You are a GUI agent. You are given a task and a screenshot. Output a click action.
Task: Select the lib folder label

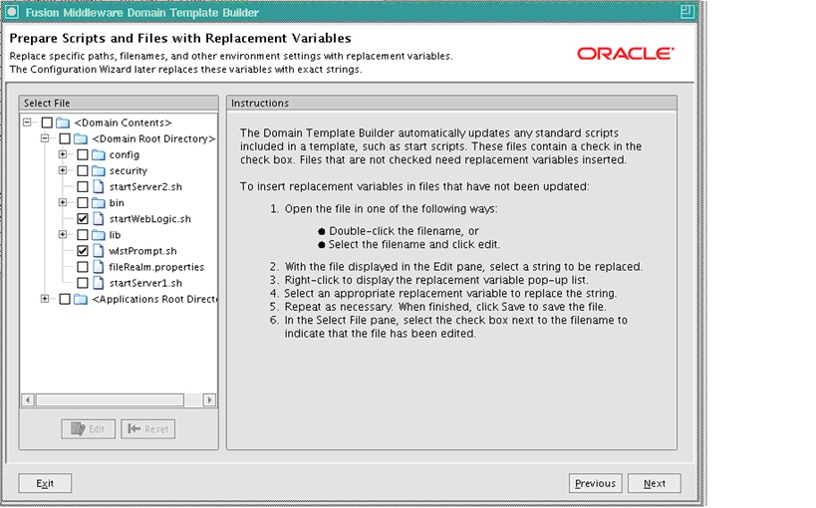[x=115, y=235]
